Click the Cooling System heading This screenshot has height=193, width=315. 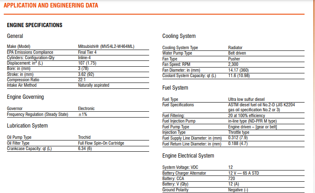[179, 36]
